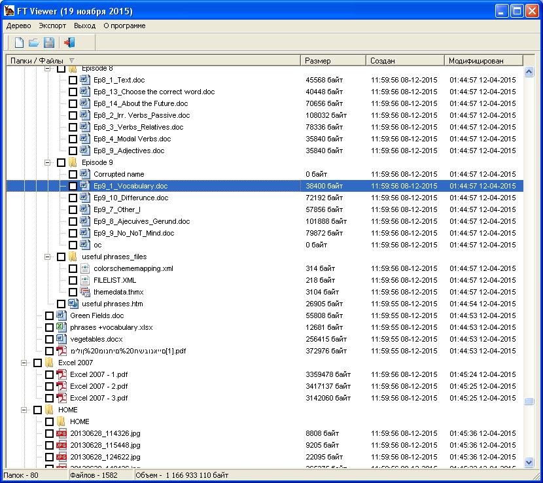Sort by the Папки / Файлы column header

tap(153, 61)
